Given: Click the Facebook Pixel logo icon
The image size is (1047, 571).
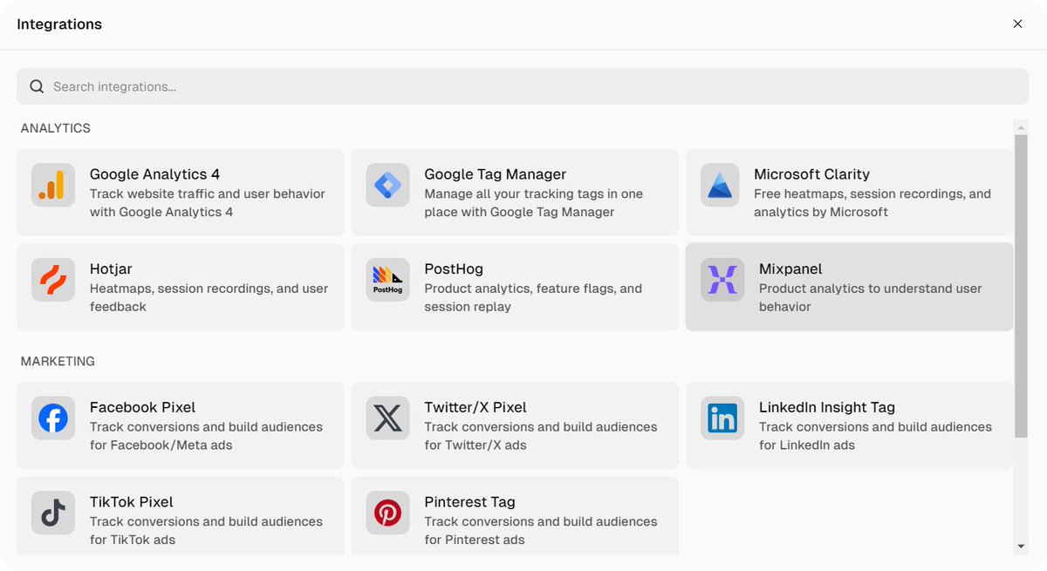Looking at the screenshot, I should (53, 418).
